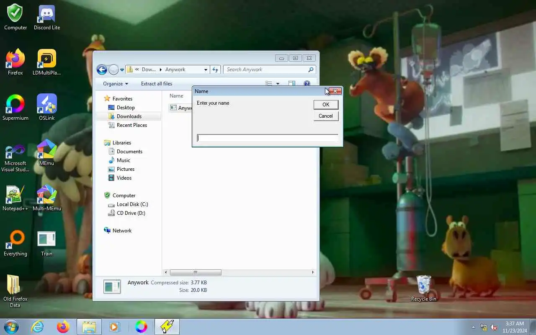
Task: Open view options dropdown arrow
Action: (x=278, y=84)
